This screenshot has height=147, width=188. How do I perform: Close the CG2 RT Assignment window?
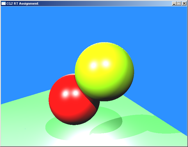point(184,3)
